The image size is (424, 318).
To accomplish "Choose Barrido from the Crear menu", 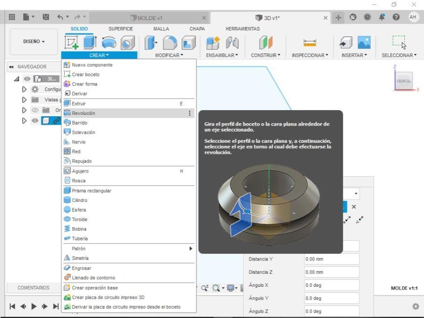I will (129, 123).
